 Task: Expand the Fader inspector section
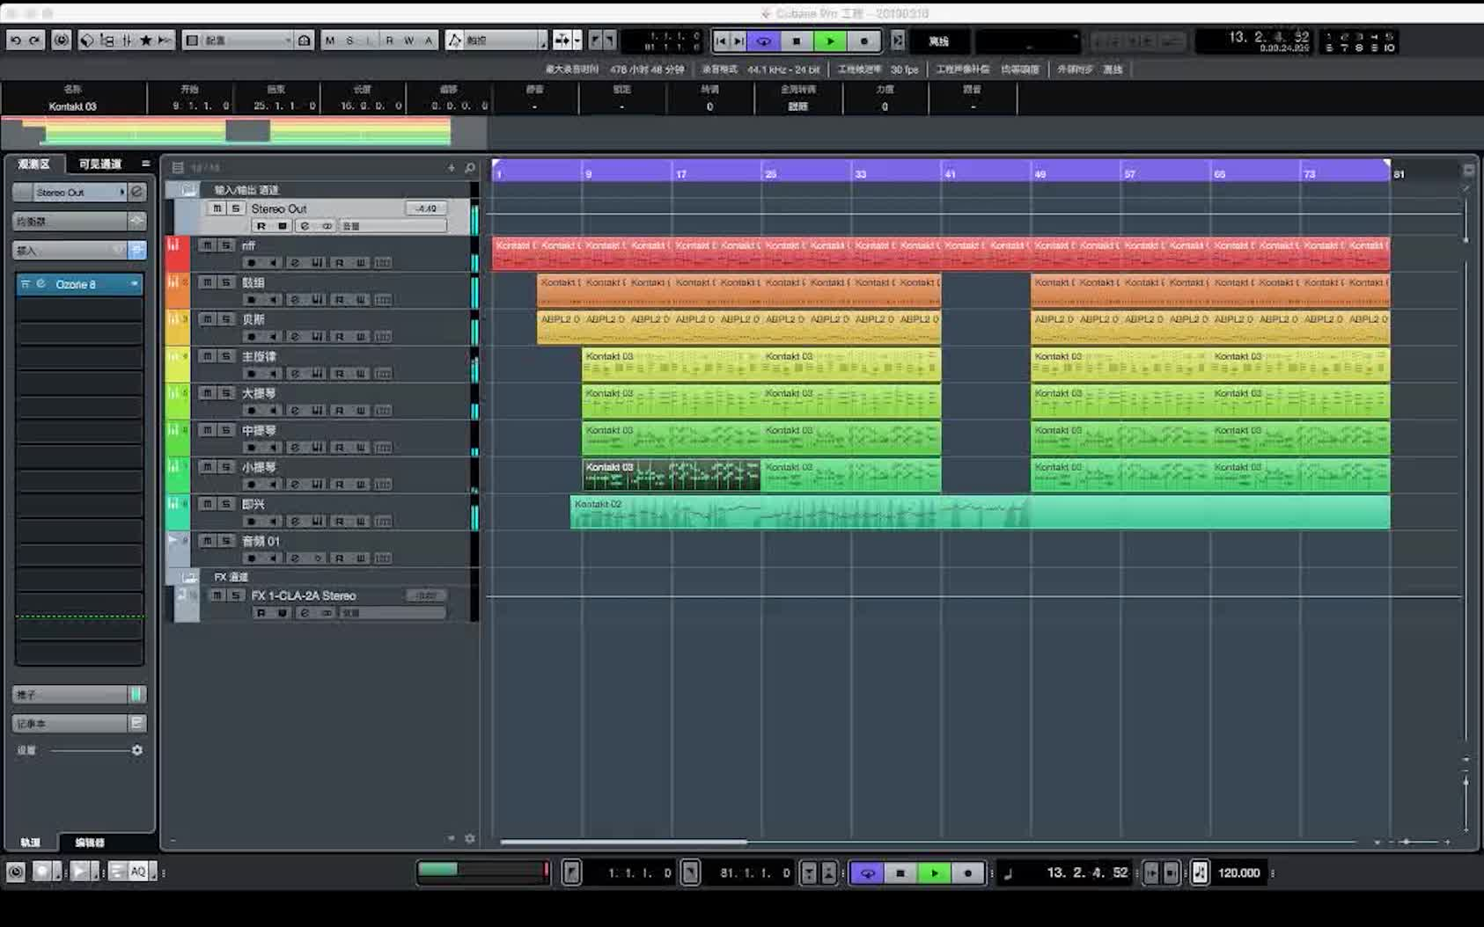point(70,694)
